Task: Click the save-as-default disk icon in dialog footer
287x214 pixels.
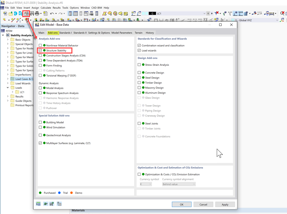Action: coord(52,204)
